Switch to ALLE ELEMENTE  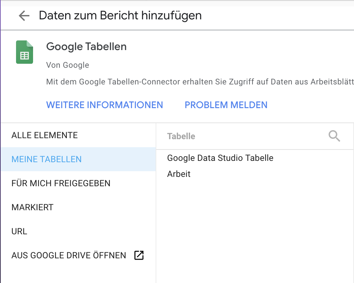[45, 135]
